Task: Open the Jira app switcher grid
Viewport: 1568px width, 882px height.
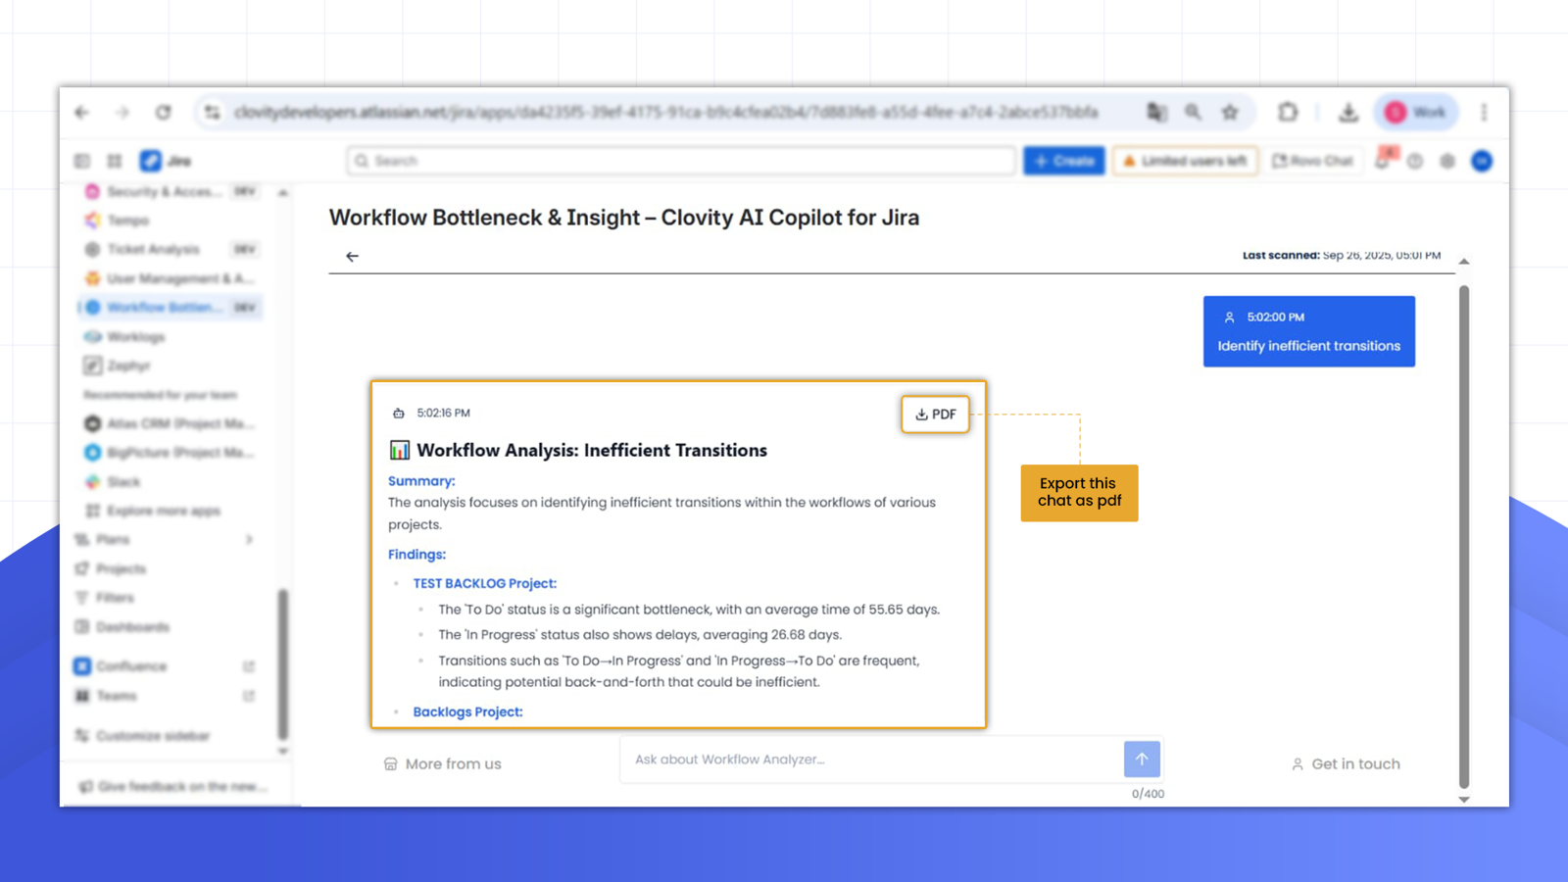Action: [115, 161]
